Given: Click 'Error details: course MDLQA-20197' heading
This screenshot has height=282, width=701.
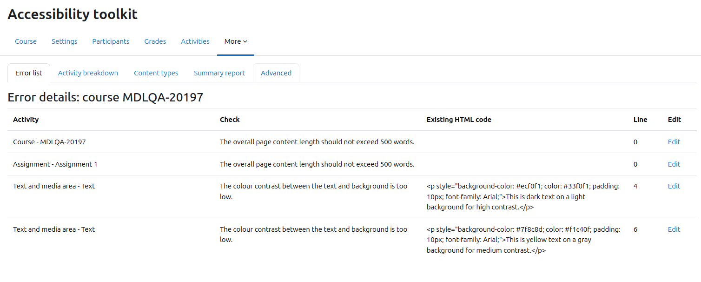Looking at the screenshot, I should [x=106, y=97].
